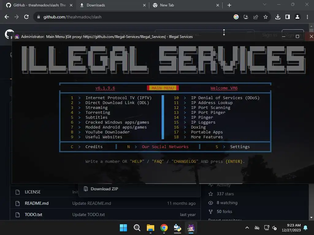Click YouTube Downloader menu entry
The image size is (314, 235).
(x=108, y=132)
